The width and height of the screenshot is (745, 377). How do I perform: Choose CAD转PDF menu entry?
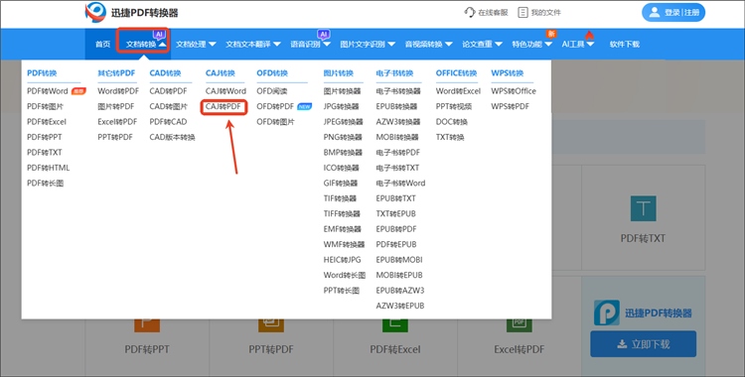168,91
